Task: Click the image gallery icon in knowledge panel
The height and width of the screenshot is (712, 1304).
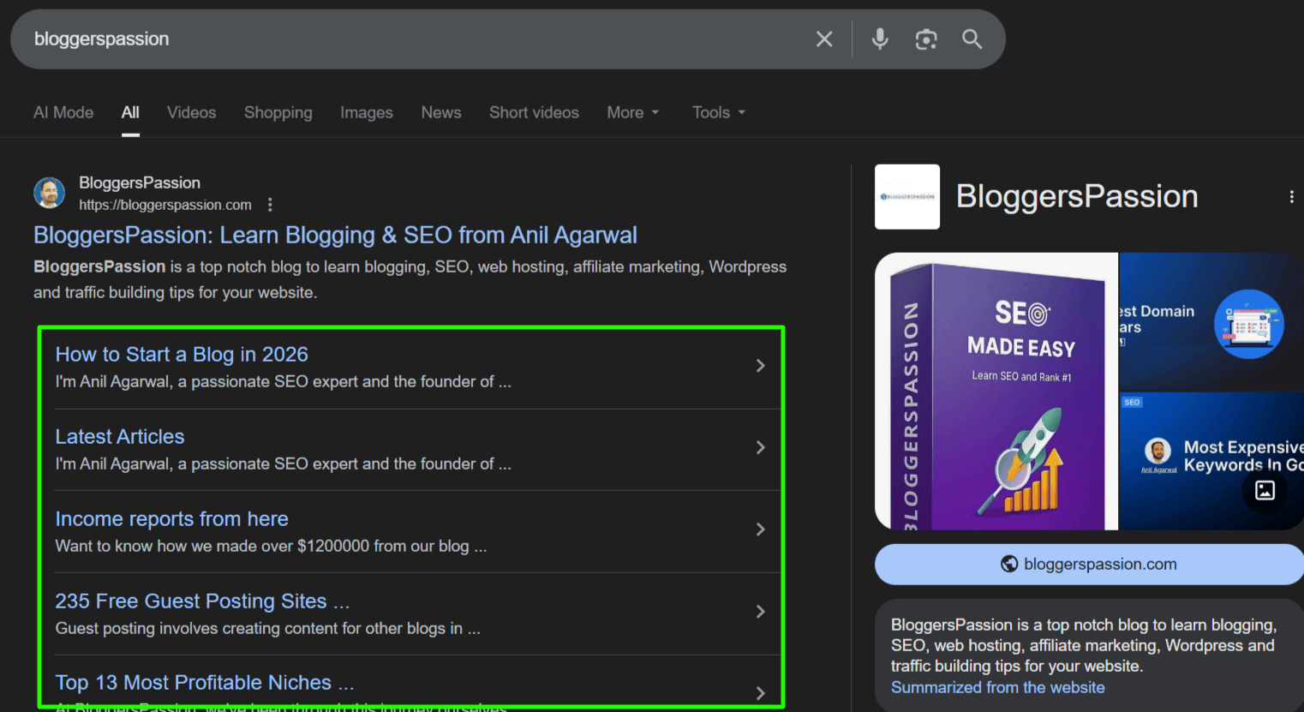Action: pos(1264,490)
